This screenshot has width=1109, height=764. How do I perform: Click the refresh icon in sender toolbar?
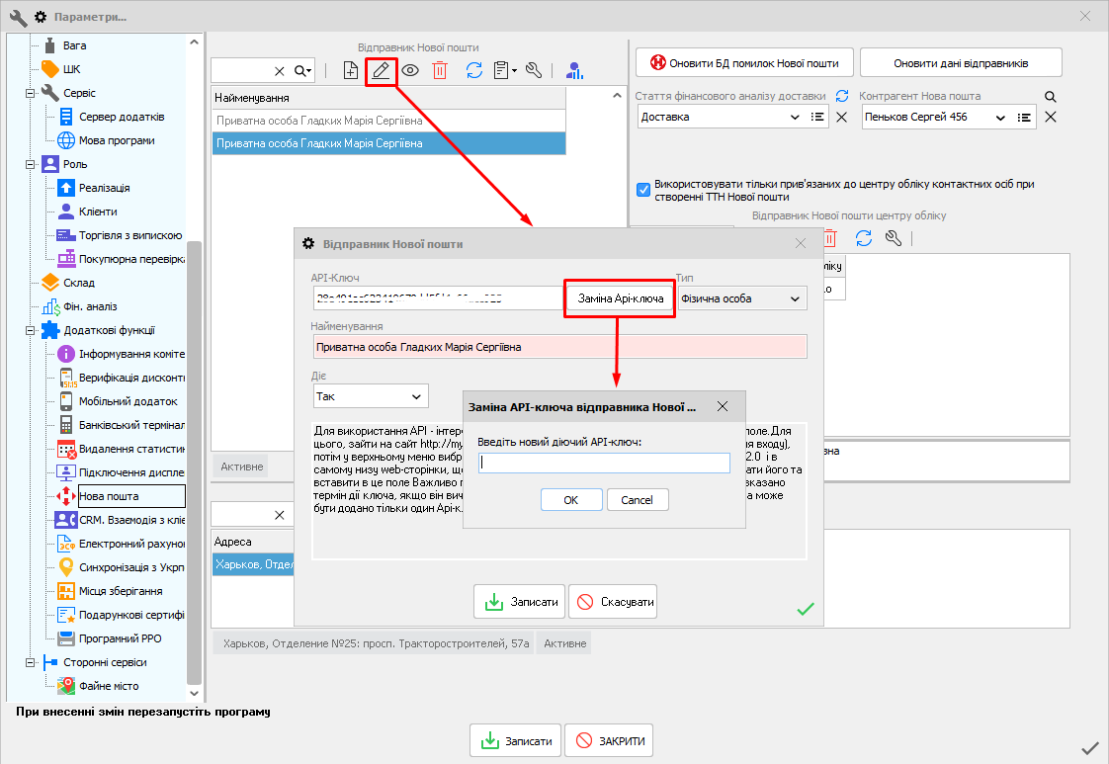(474, 70)
